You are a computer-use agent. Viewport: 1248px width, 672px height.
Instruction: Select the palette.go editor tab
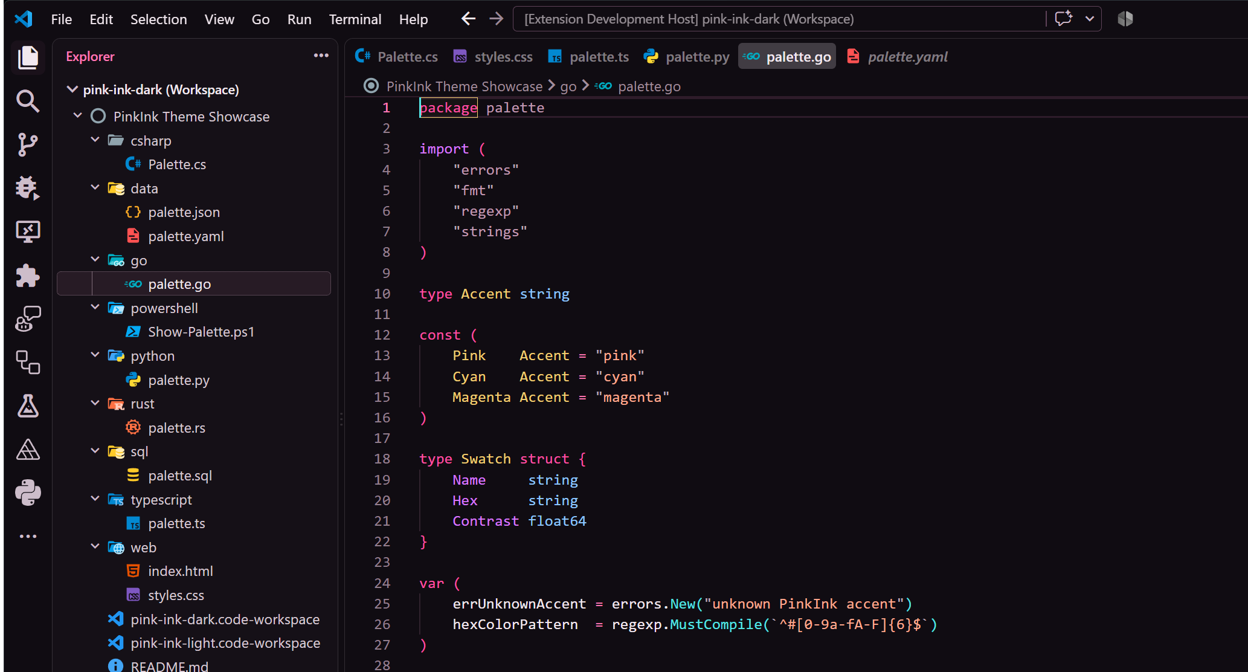click(x=787, y=56)
